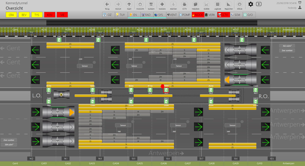The image size is (305, 166).
Task: Open the Helpdesk icon
Action: click(196, 4)
